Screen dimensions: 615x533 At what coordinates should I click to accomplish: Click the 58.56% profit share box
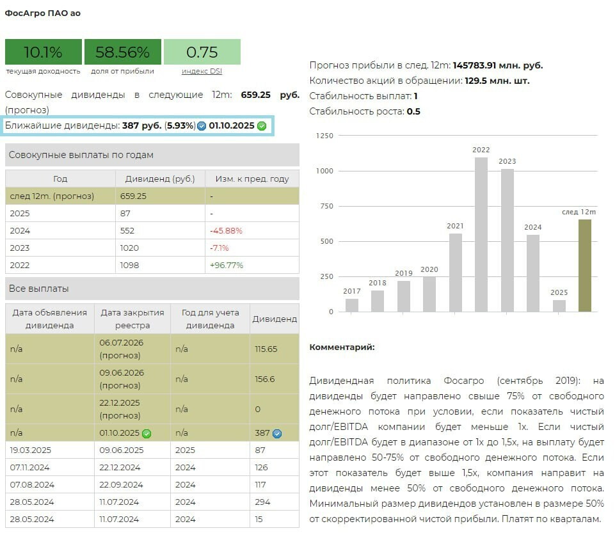click(x=122, y=52)
